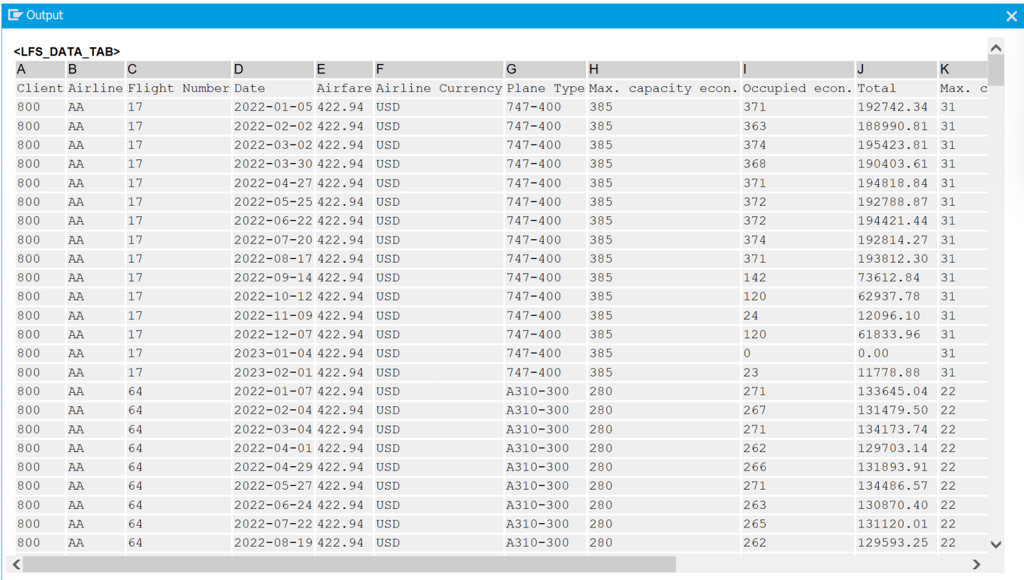Image resolution: width=1024 pixels, height=580 pixels.
Task: Click total value 133645.04
Action: pyautogui.click(x=897, y=391)
